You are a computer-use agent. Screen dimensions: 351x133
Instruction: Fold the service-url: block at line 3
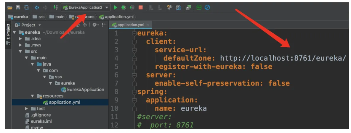(134, 50)
